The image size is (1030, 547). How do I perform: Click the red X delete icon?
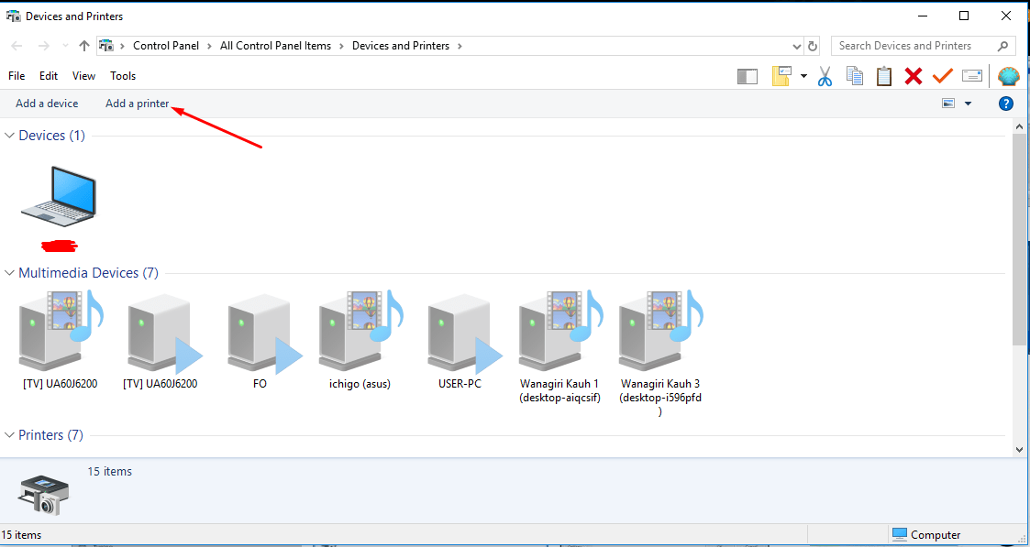tap(913, 76)
